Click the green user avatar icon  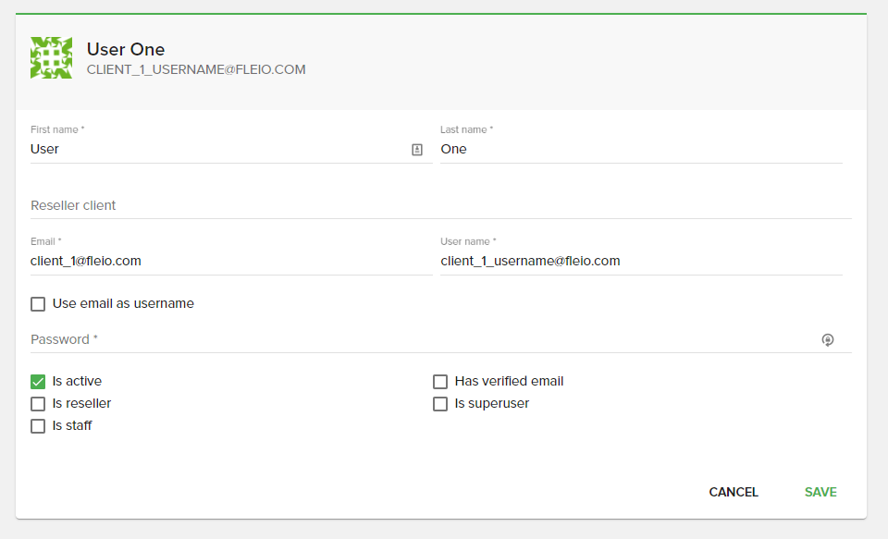[51, 58]
